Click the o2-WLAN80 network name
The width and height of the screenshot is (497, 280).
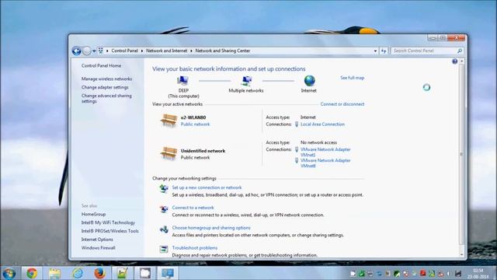[193, 117]
